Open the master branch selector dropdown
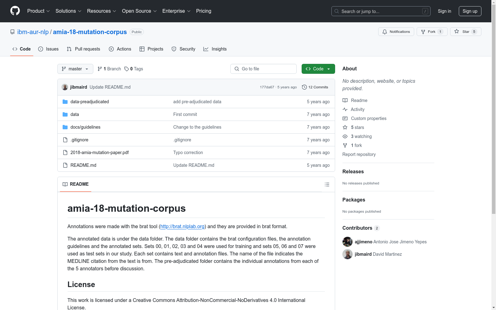 click(75, 69)
